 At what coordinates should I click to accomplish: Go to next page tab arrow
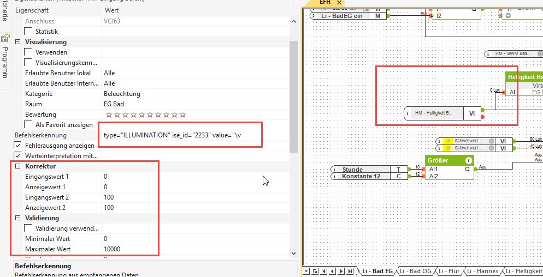click(341, 271)
